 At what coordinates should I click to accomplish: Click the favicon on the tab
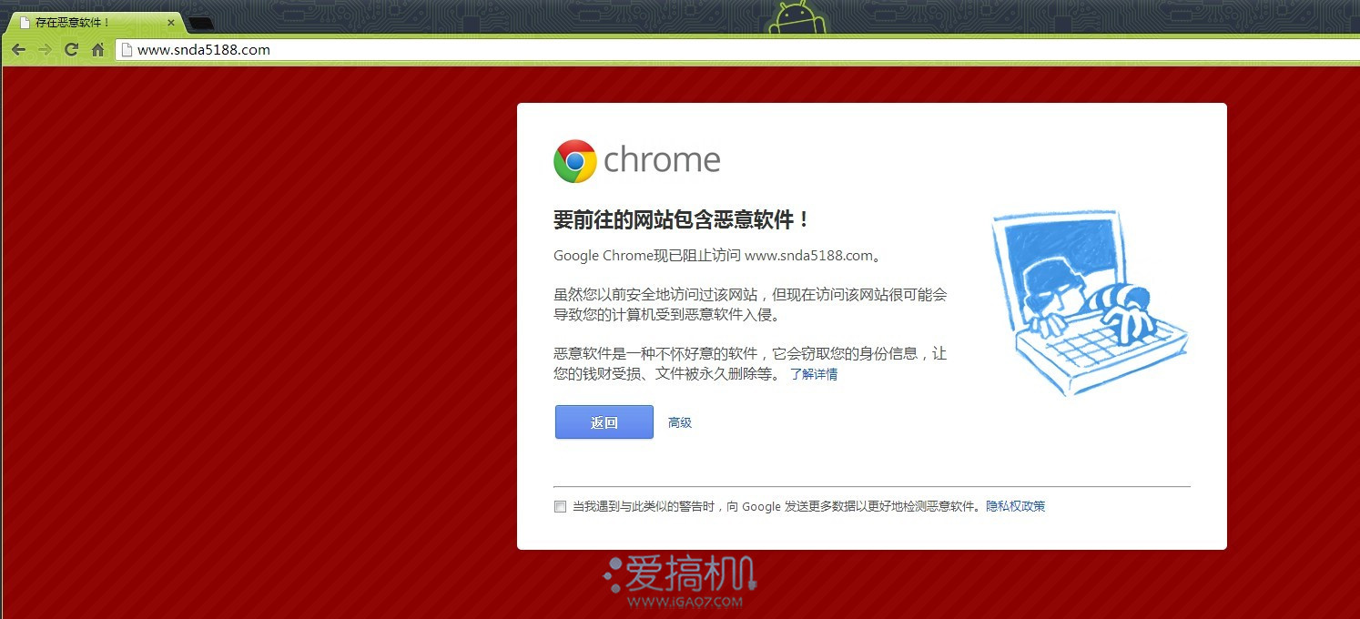[x=25, y=23]
